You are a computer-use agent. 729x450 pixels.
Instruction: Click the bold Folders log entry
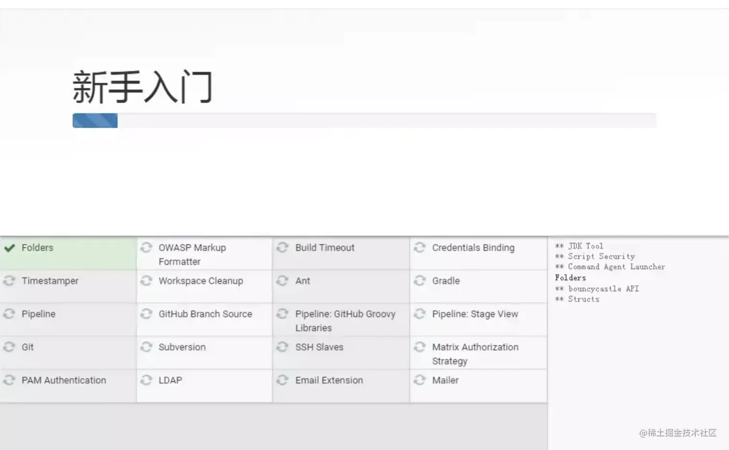(570, 278)
